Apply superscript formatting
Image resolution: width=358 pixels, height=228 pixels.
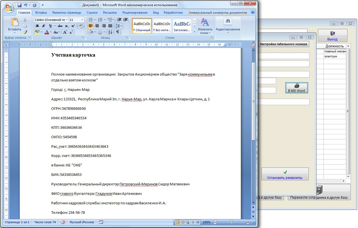(x=73, y=26)
